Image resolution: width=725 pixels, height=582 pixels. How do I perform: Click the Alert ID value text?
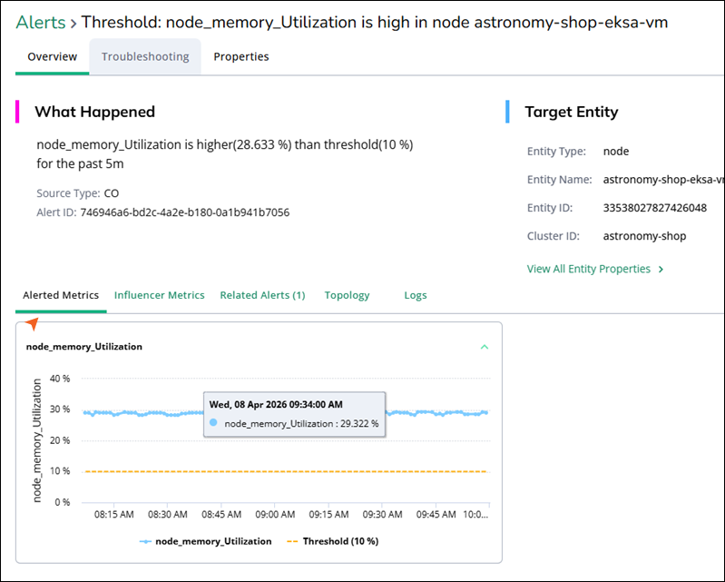(185, 212)
